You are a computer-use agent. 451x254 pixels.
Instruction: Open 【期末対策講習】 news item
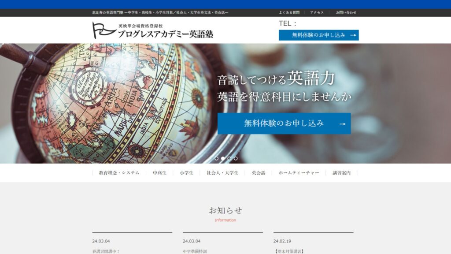click(x=288, y=251)
